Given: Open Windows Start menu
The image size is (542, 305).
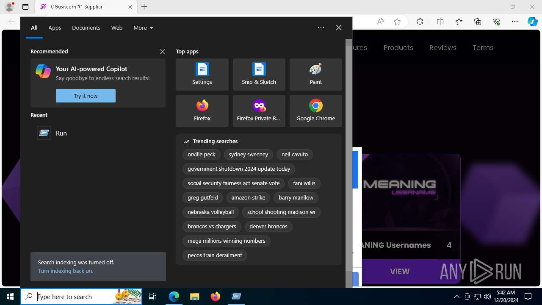Looking at the screenshot, I should click(10, 297).
